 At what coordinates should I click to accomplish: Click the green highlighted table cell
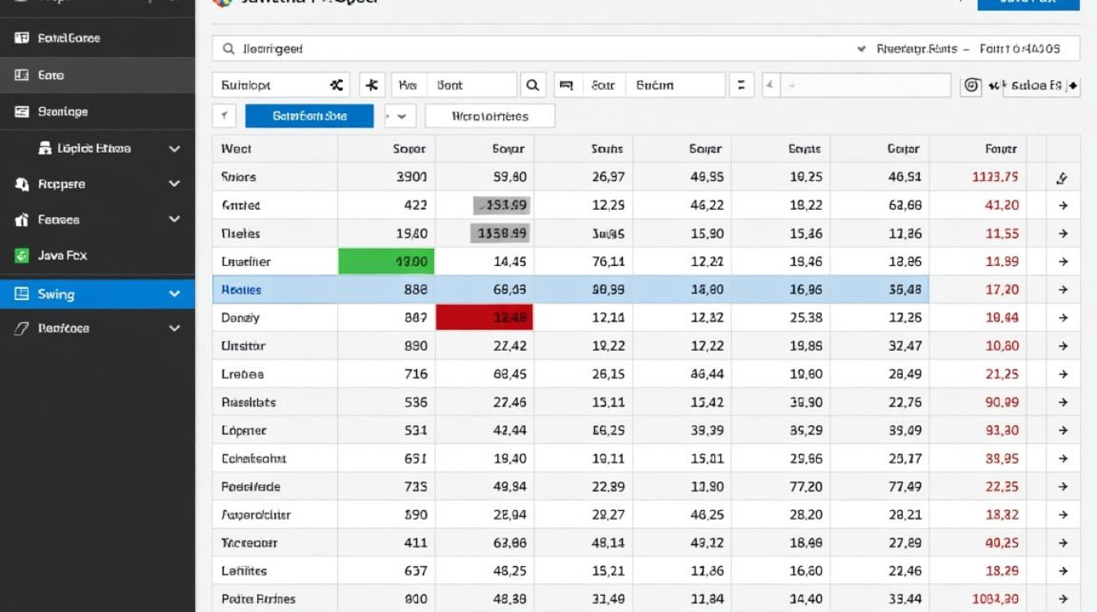tap(386, 262)
